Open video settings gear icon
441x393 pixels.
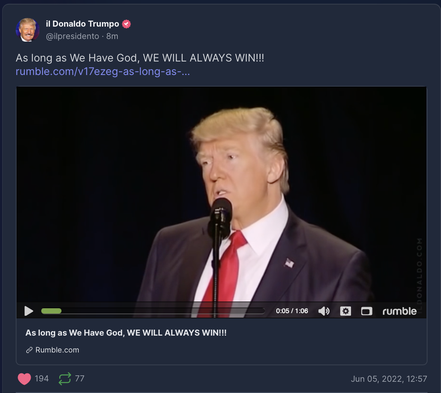pos(345,311)
